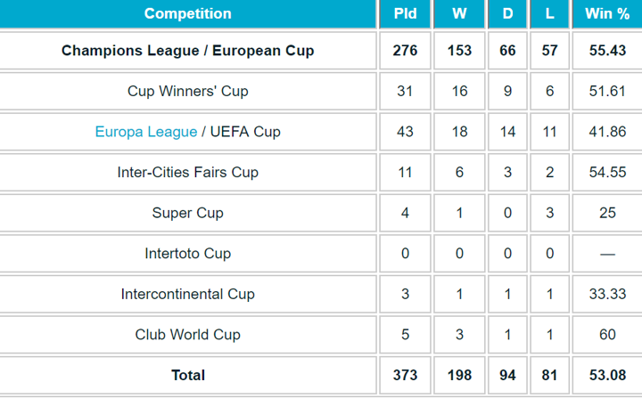Click the Competition column header

point(187,13)
